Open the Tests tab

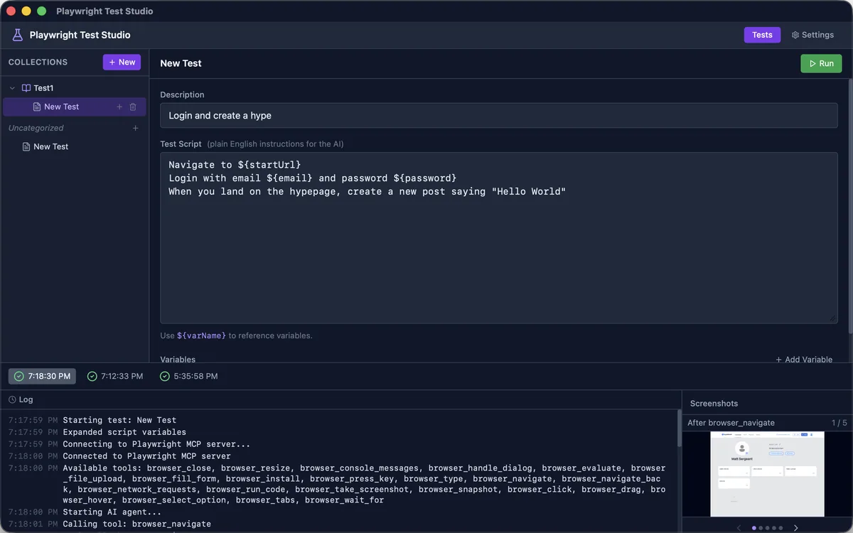(x=762, y=35)
